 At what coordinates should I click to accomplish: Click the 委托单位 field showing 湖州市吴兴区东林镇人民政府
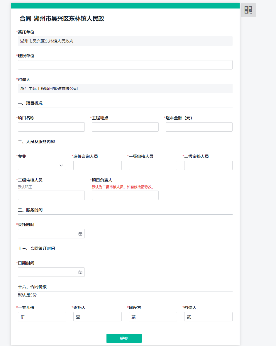(125, 41)
